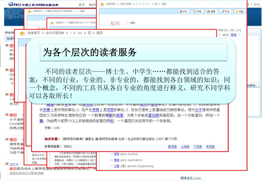The image size is (262, 181).
Task: Click 复制 link for gene duplication
Action: [x=117, y=160]
